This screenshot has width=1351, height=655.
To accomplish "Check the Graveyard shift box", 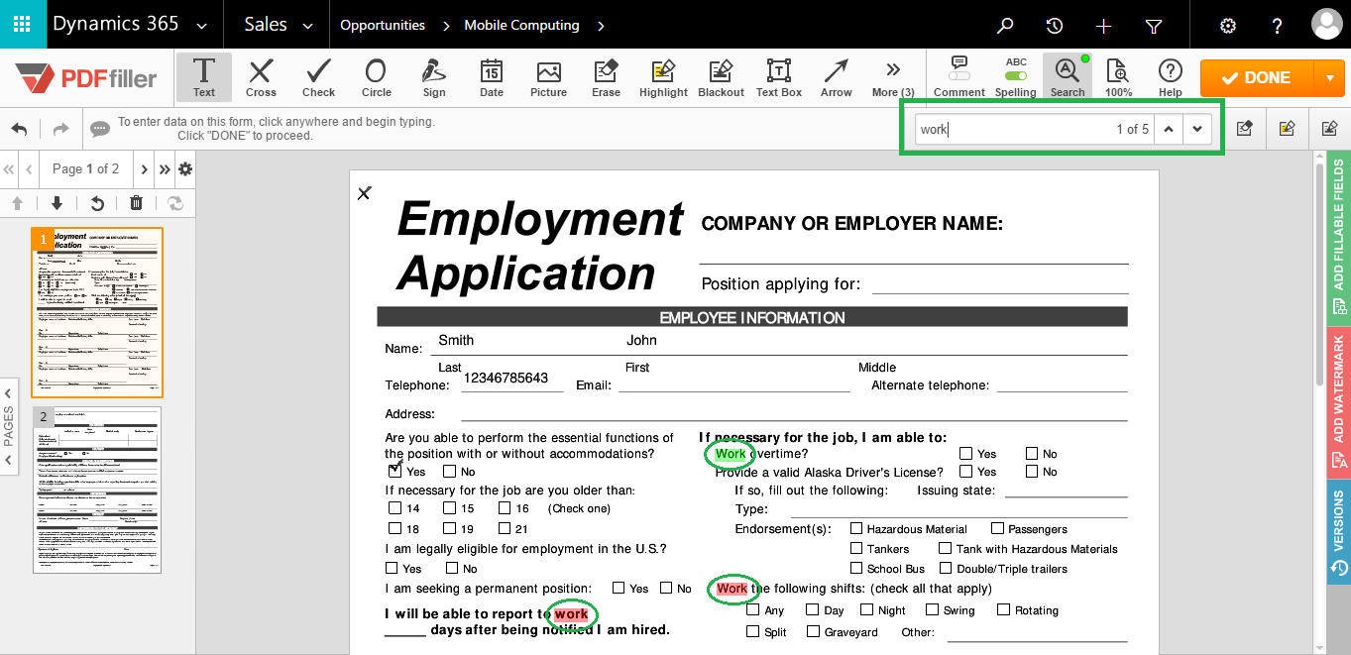I will tap(814, 631).
